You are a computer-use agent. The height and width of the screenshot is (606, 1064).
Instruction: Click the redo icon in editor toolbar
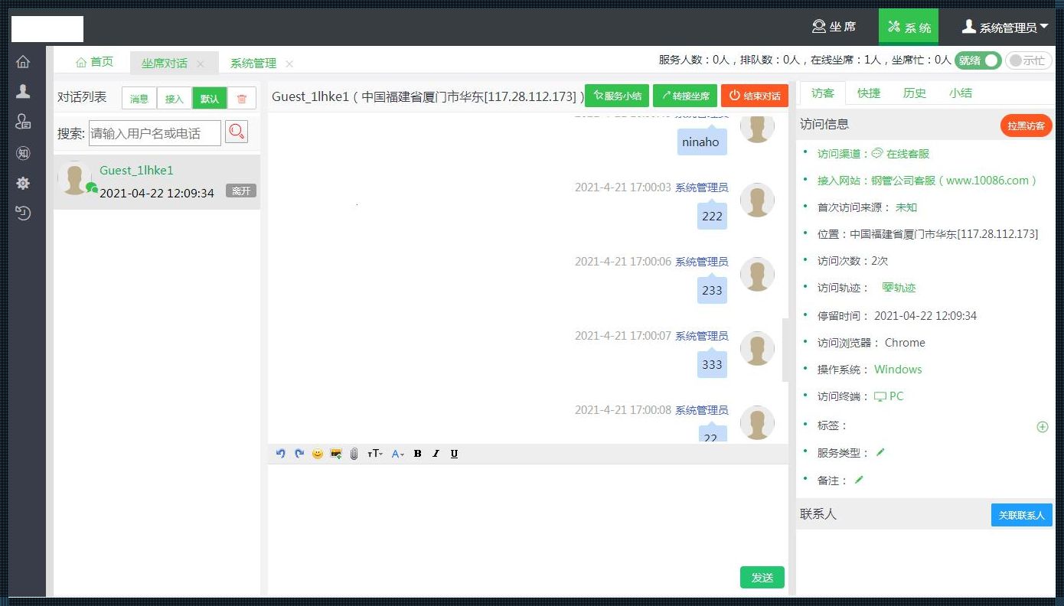tap(299, 454)
